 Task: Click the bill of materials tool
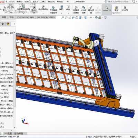tap(83, 10)
